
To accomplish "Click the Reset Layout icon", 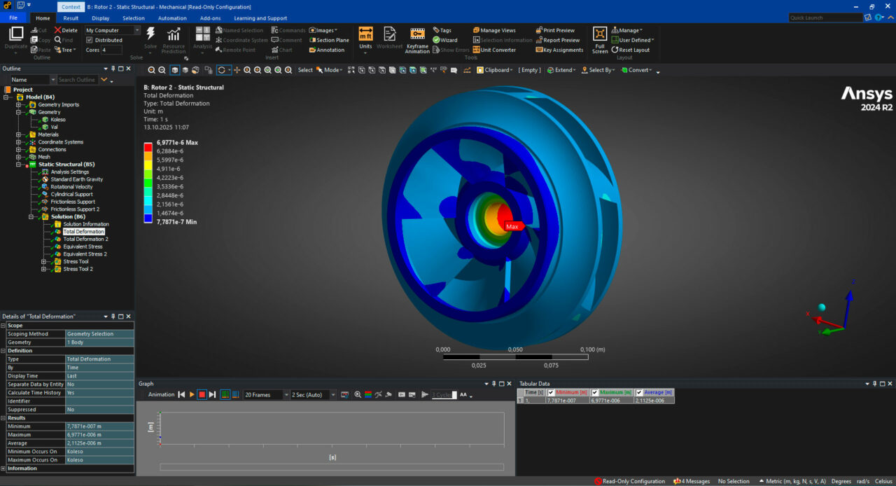I will (x=615, y=50).
